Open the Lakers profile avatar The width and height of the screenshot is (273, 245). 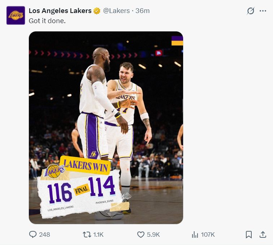pyautogui.click(x=16, y=16)
